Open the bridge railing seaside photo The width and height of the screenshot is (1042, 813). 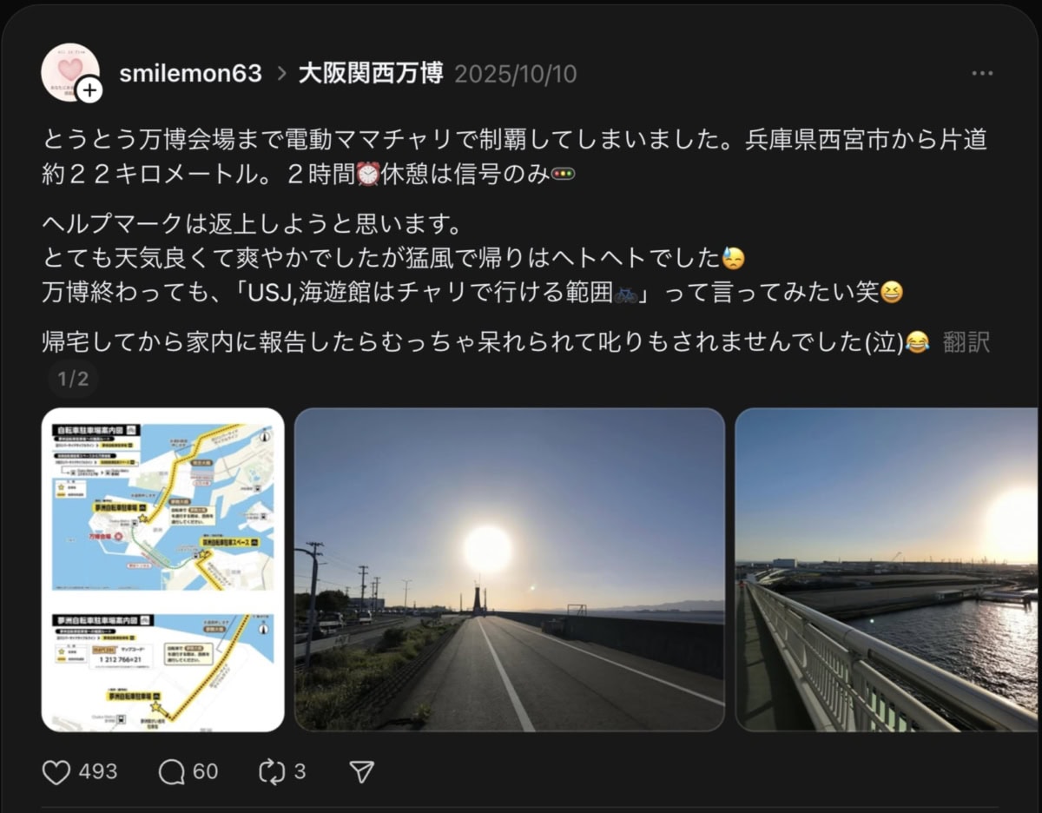887,570
